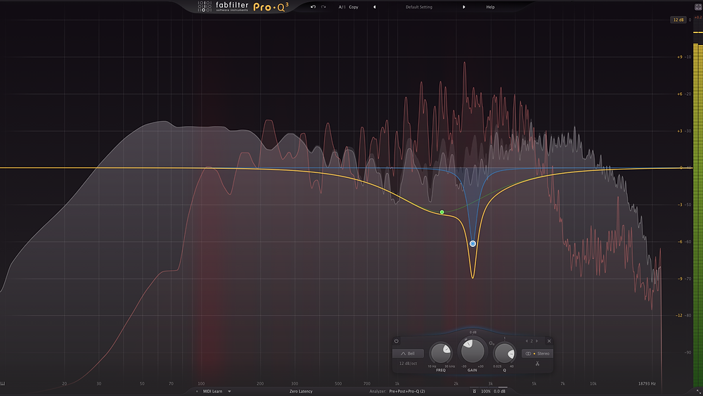The image size is (703, 396).
Task: Load previous preset with left arrow
Action: coord(375,7)
